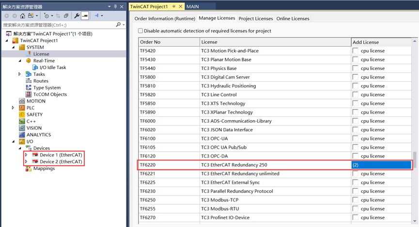Select the VISION node icon
The width and height of the screenshot is (419, 227).
[22, 128]
